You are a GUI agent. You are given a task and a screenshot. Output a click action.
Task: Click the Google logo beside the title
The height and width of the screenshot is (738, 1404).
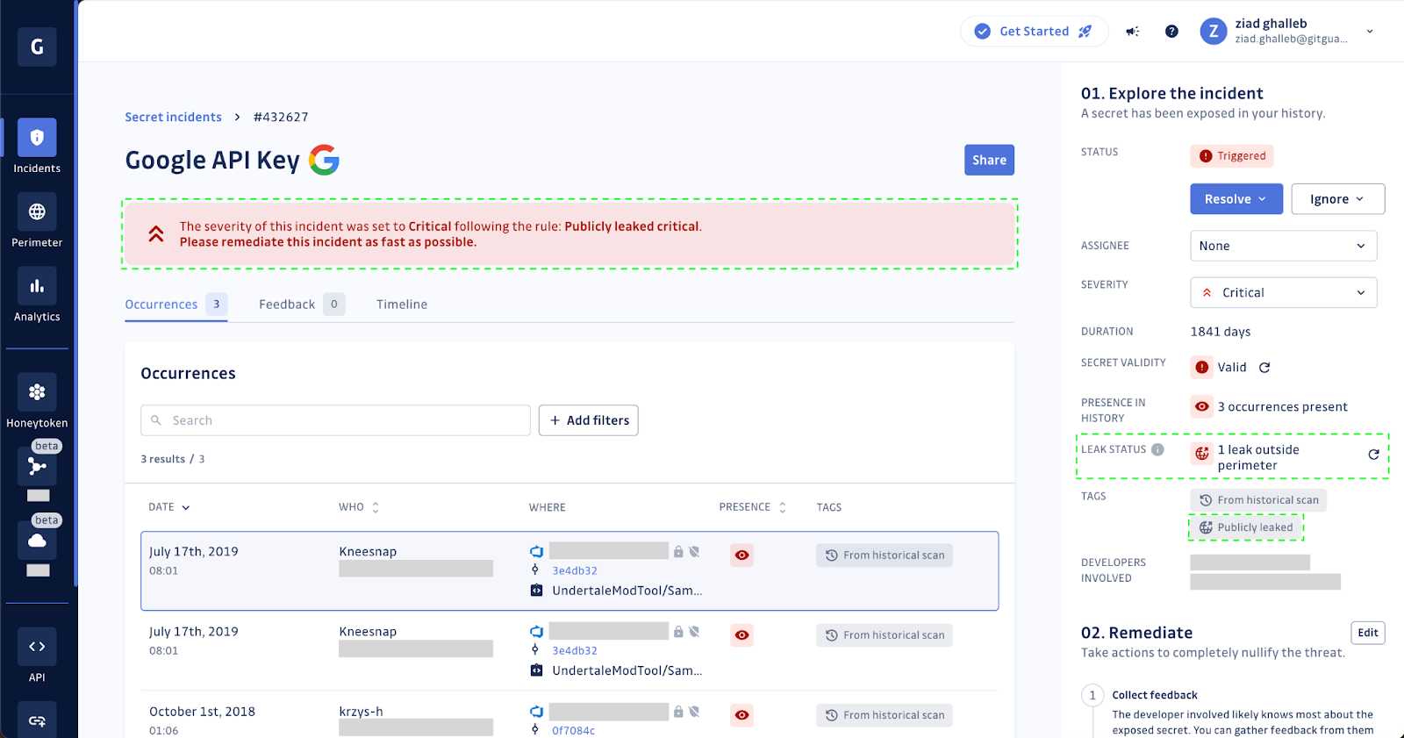324,160
